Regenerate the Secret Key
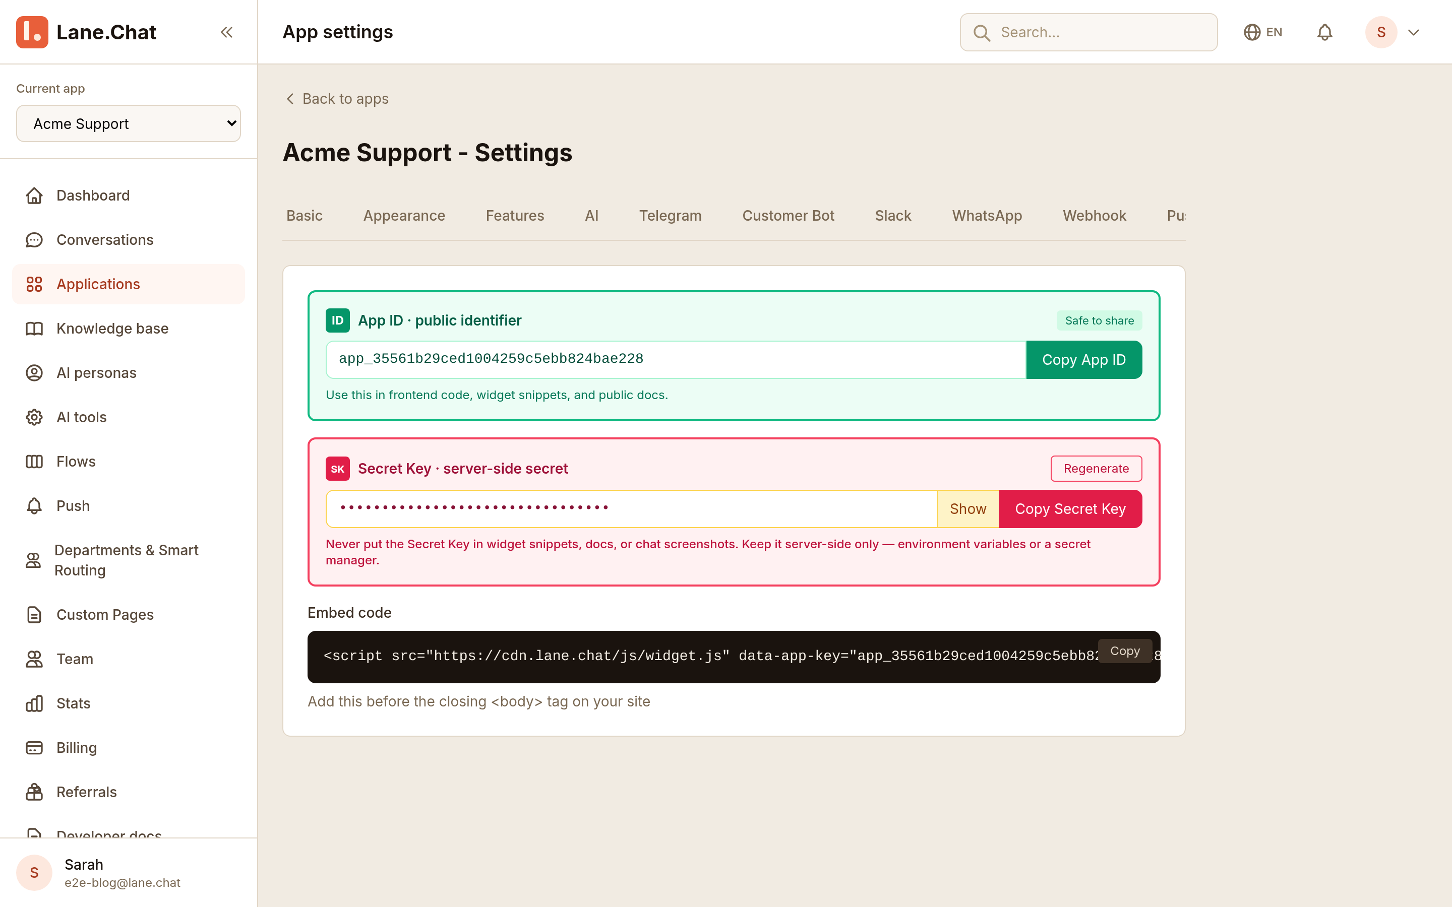The height and width of the screenshot is (907, 1452). tap(1096, 469)
